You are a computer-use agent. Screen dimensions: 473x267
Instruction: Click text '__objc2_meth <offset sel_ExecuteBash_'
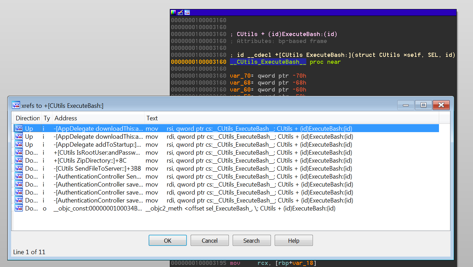coord(199,208)
